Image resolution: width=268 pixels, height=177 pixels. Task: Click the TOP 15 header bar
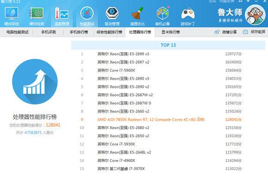168,45
